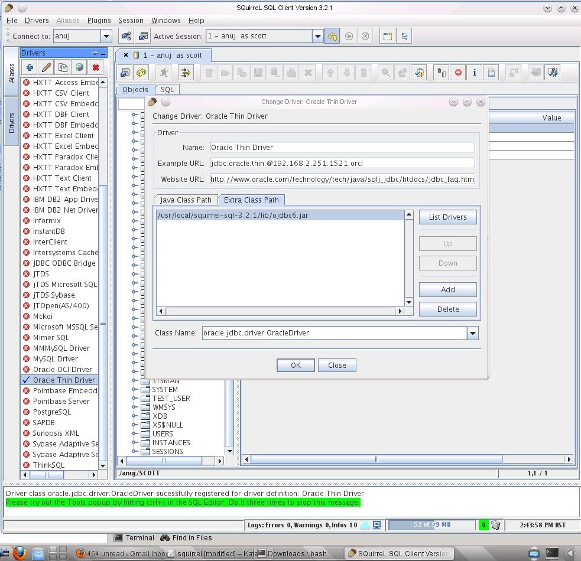Click the globe driver-website icon
Screen dimensions: 581x561
click(x=79, y=67)
